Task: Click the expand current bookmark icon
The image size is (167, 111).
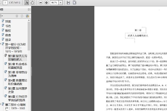Action: coord(28,16)
